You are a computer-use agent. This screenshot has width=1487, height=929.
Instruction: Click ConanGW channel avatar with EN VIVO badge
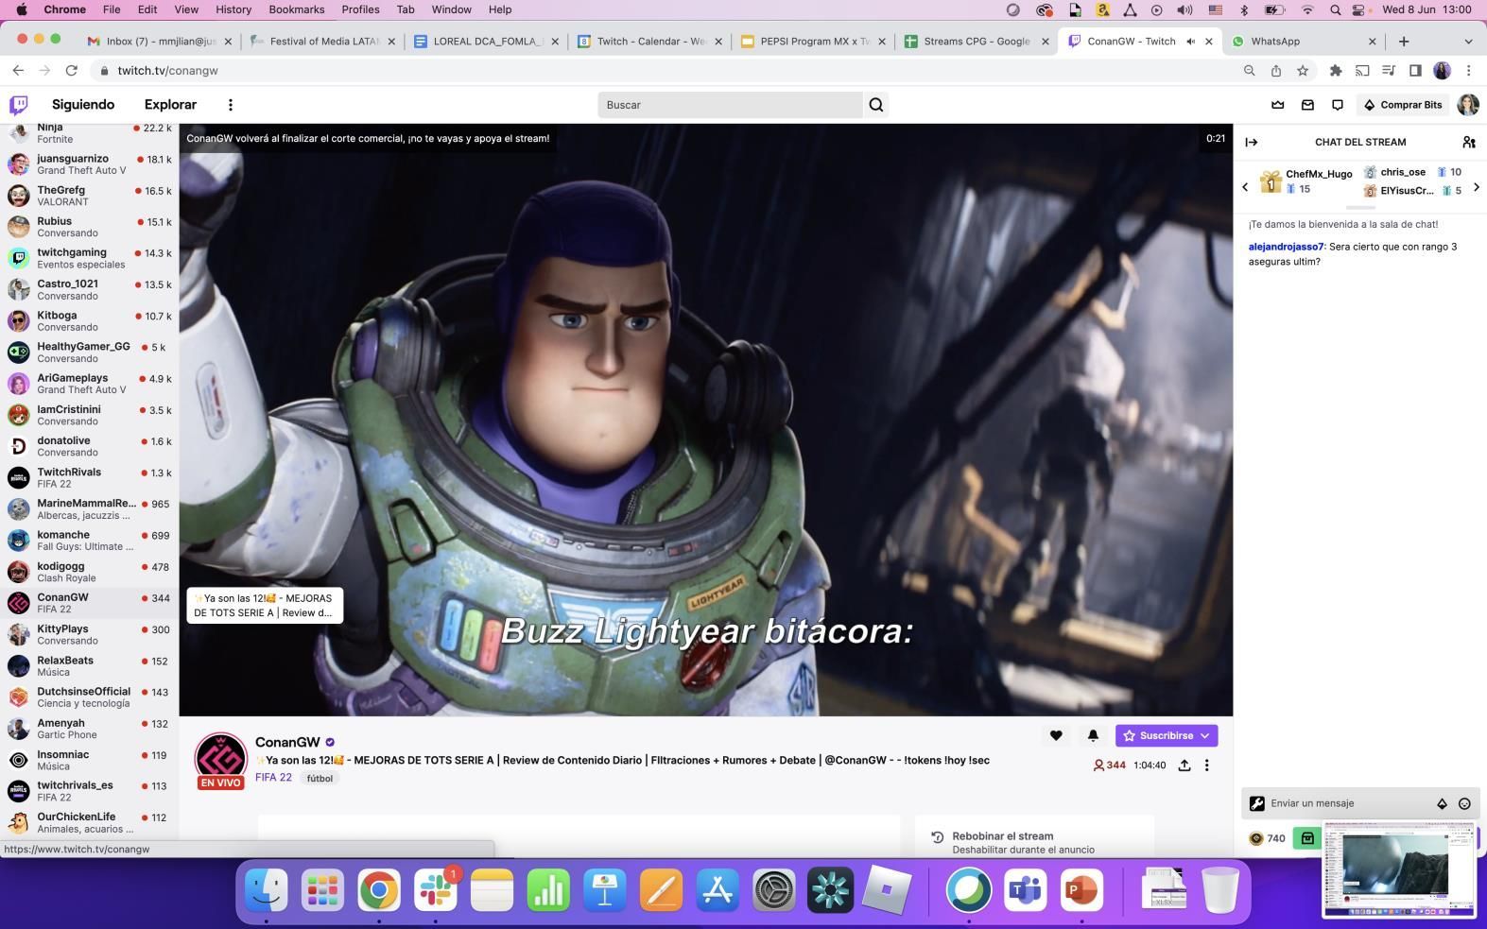tap(220, 760)
